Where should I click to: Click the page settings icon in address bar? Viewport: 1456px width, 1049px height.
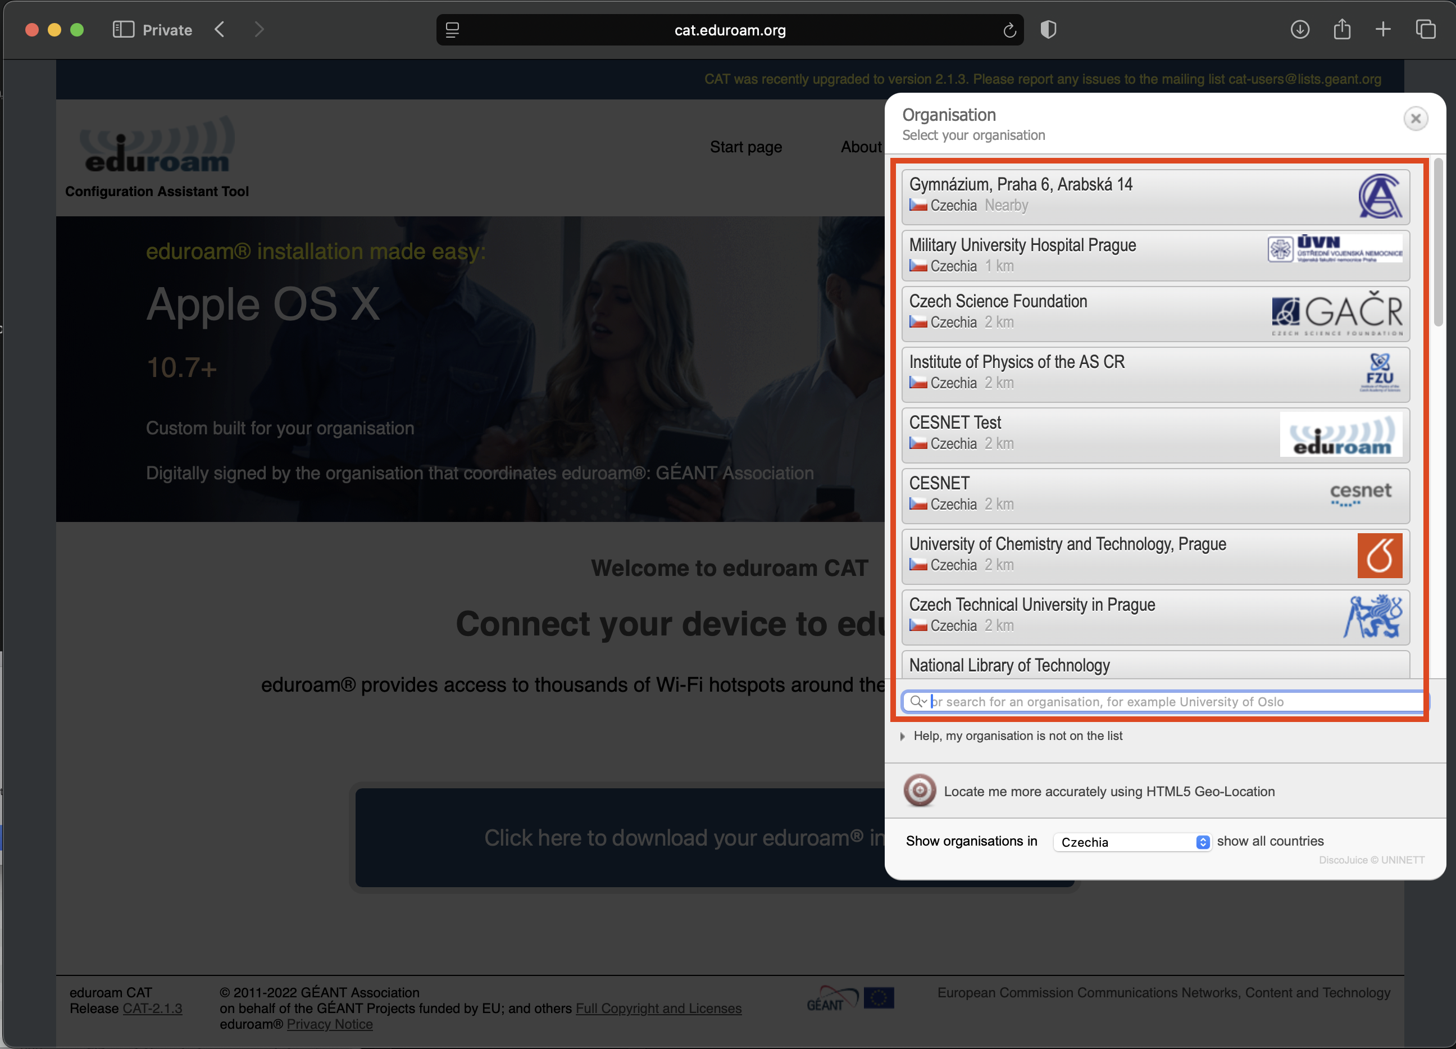pyautogui.click(x=452, y=30)
